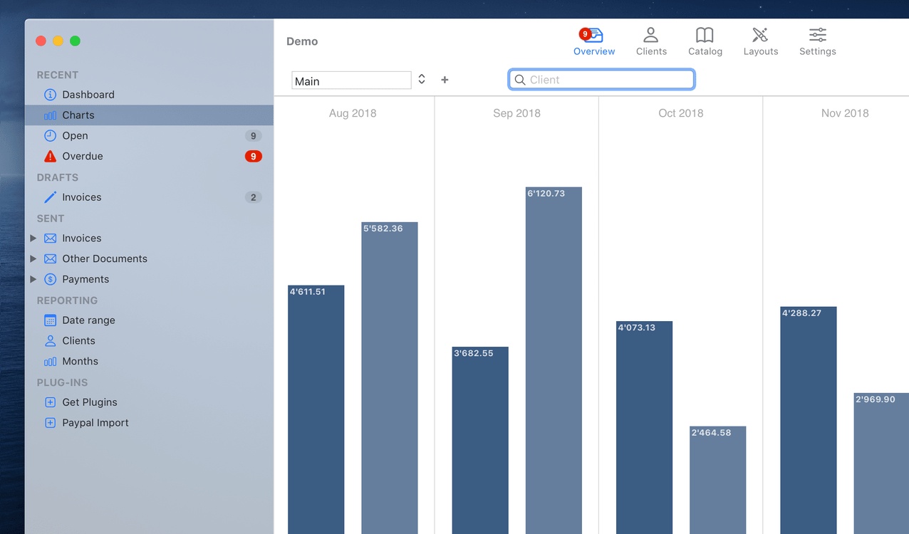Open Date range reporting
This screenshot has width=909, height=534.
(x=88, y=320)
